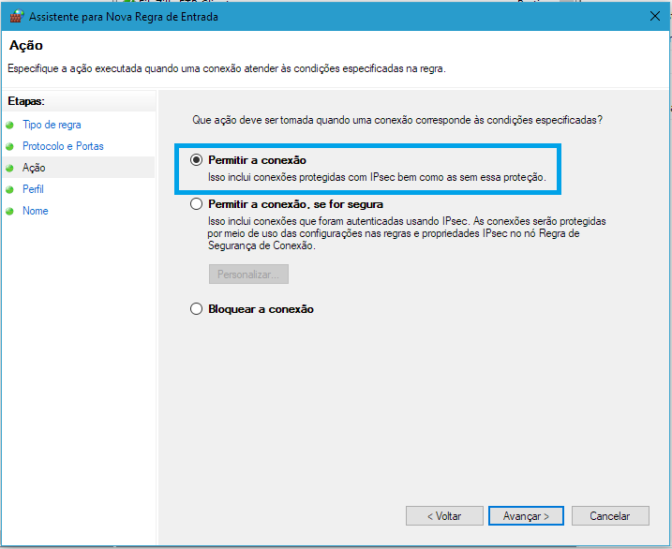Click green bullet beside Tipo de regra
Image resolution: width=672 pixels, height=549 pixels.
(10, 125)
